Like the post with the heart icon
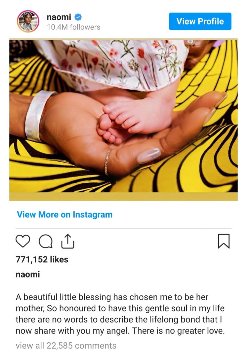247x357 pixels. click(x=23, y=241)
